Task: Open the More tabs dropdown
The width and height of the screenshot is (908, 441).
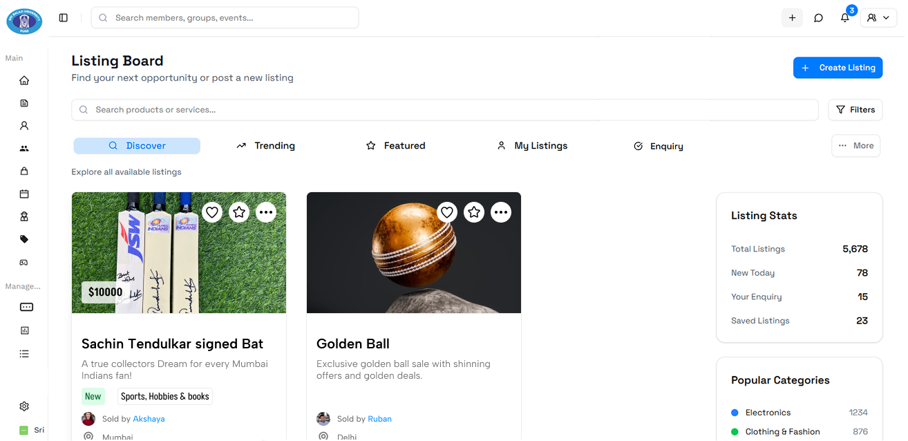Action: click(855, 146)
